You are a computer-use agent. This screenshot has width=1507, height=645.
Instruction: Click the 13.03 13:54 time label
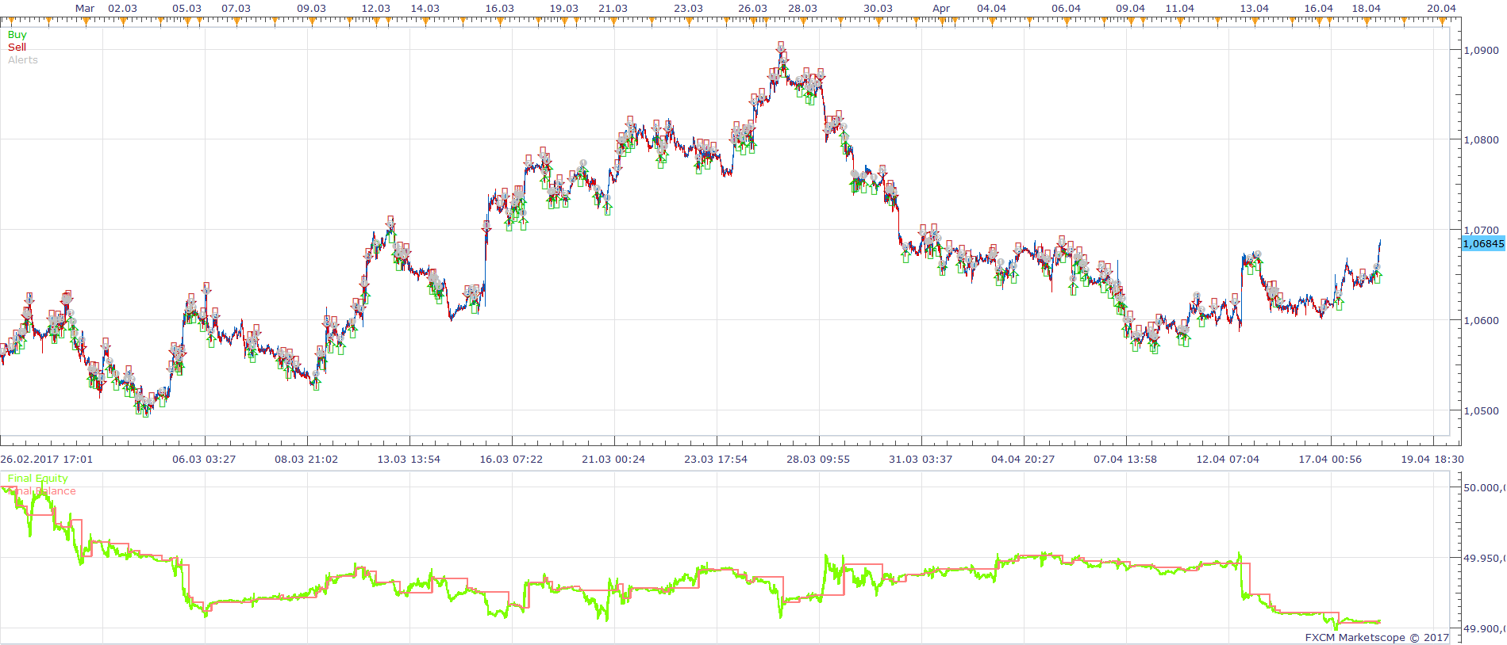pos(409,460)
